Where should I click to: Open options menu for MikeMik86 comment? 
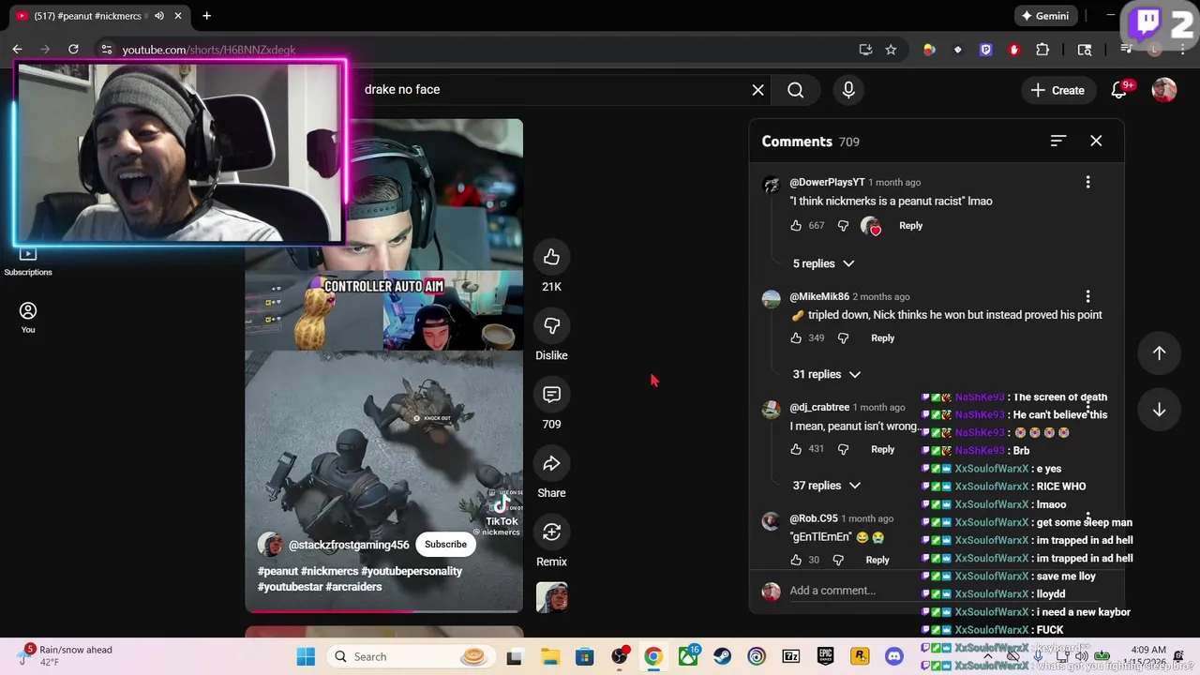point(1087,296)
